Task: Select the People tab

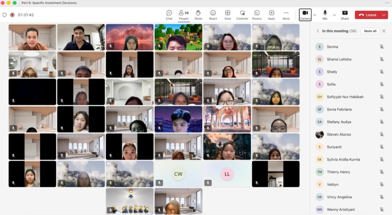Action: (x=184, y=15)
